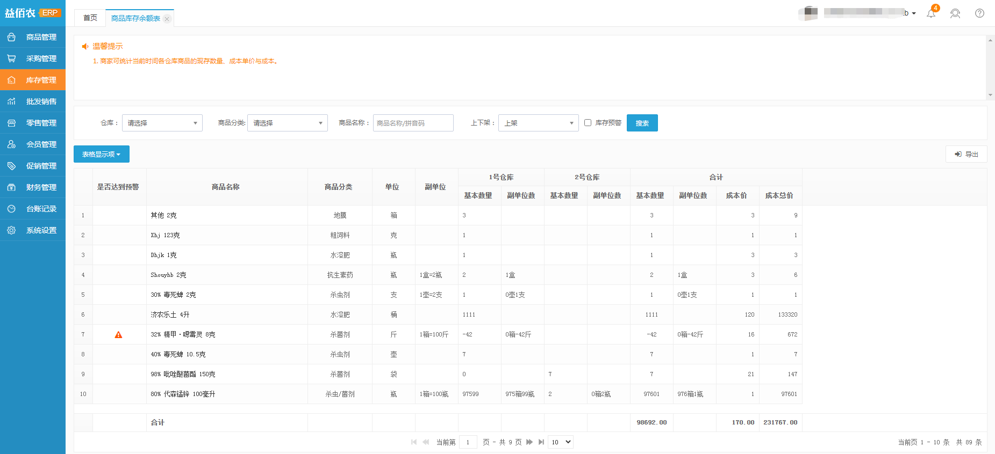Screen dimensions: 995x454
Task: Open the notification bell icon
Action: point(931,13)
